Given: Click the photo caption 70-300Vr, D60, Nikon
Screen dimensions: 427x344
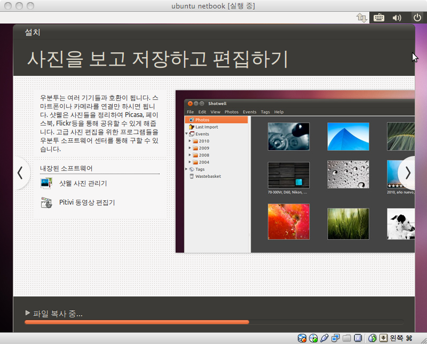Looking at the screenshot, I should tap(288, 192).
